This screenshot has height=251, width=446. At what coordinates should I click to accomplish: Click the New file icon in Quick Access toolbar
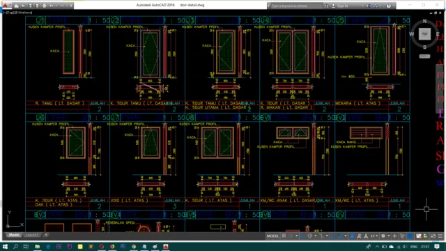tap(17, 6)
